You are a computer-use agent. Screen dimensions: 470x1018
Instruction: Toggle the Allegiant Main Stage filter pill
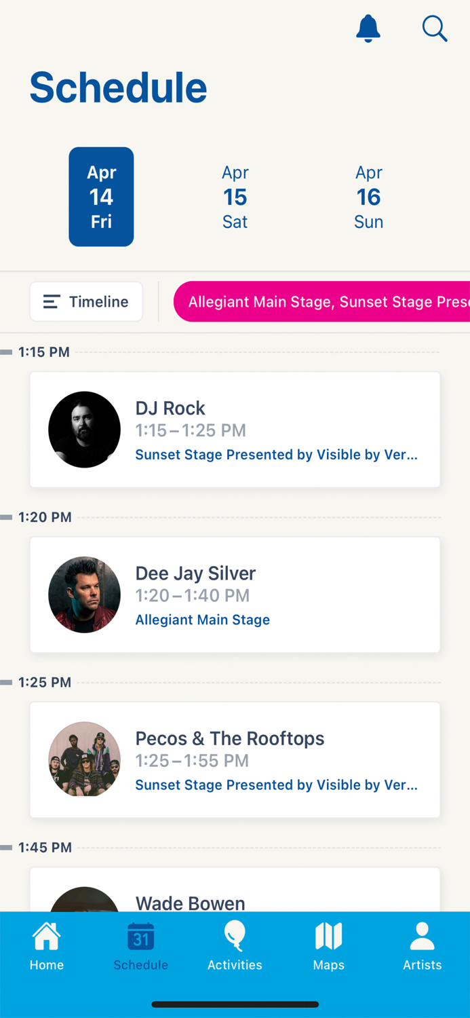point(326,301)
